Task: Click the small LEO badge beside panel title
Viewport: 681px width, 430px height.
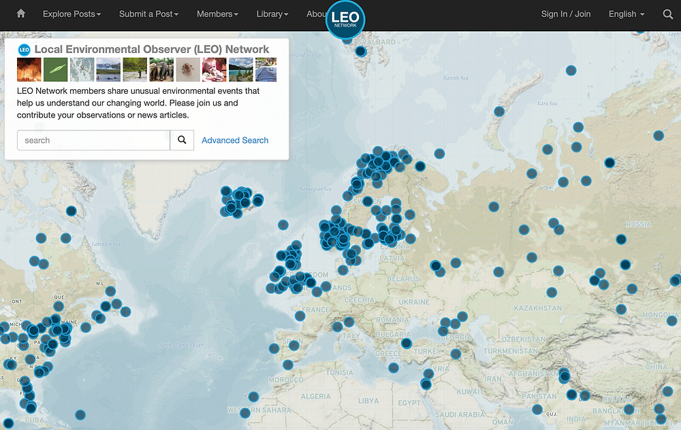Action: point(24,50)
